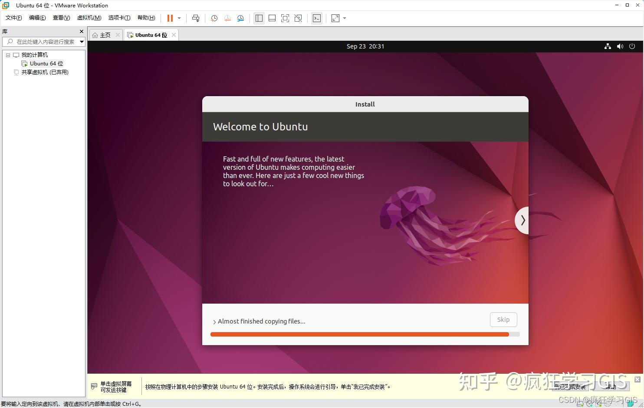This screenshot has width=644, height=408.
Task: Toggle the thumbnail bar visibility
Action: (272, 18)
